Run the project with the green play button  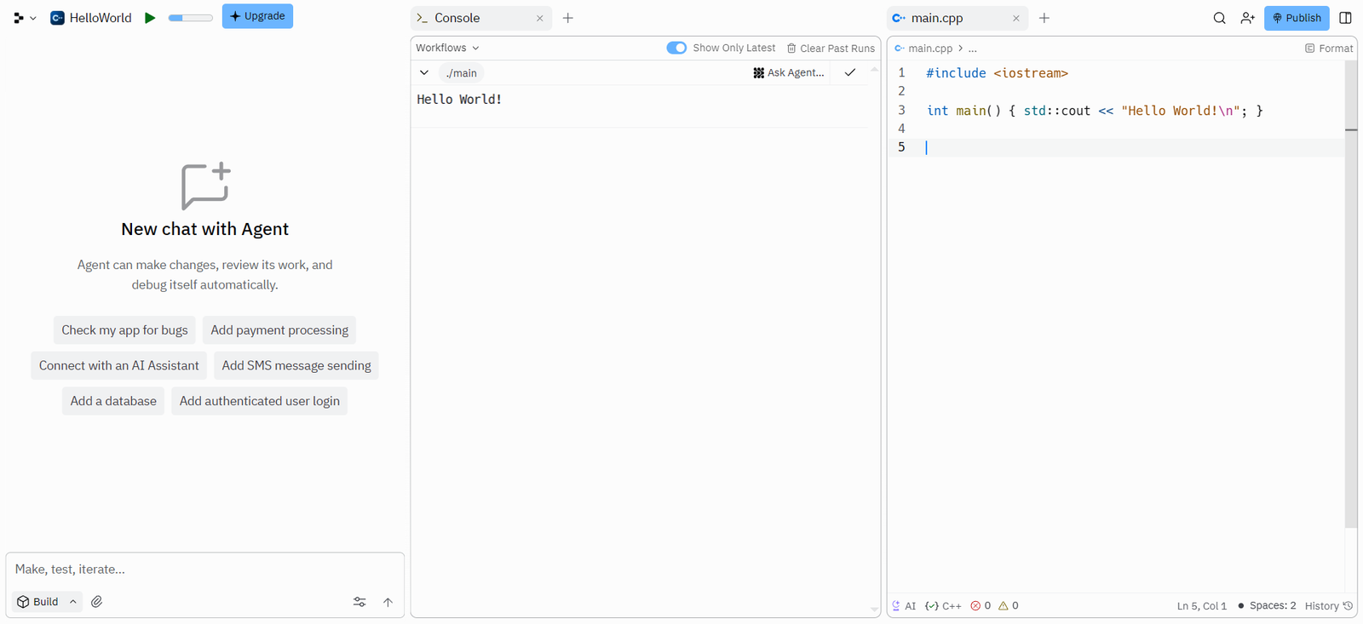[x=150, y=18]
